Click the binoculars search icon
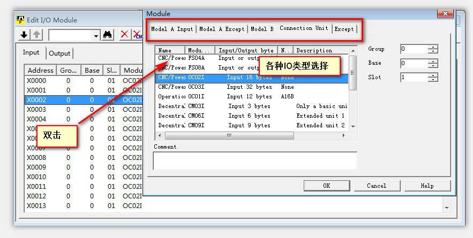 pyautogui.click(x=108, y=35)
